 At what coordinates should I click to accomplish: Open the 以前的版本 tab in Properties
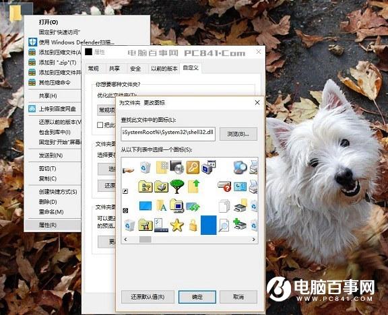click(x=164, y=69)
